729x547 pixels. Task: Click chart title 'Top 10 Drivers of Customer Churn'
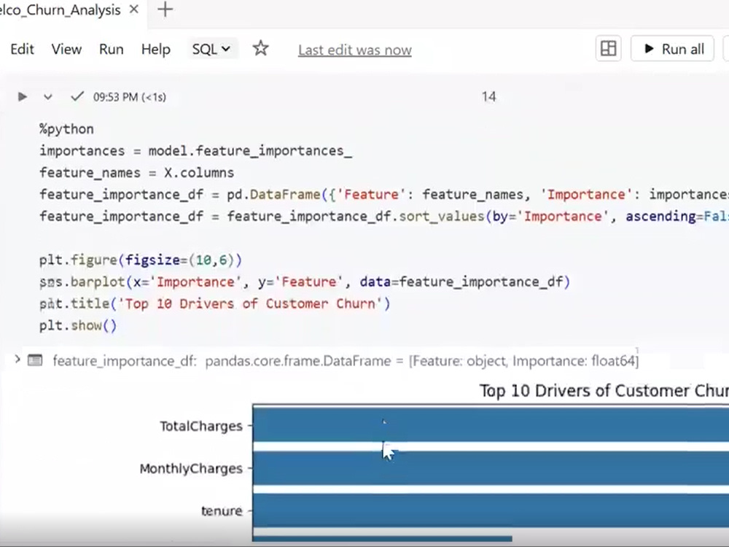[x=604, y=391]
